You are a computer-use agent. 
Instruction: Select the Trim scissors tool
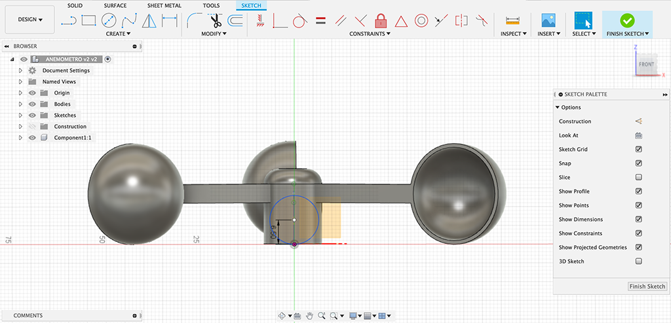[215, 20]
